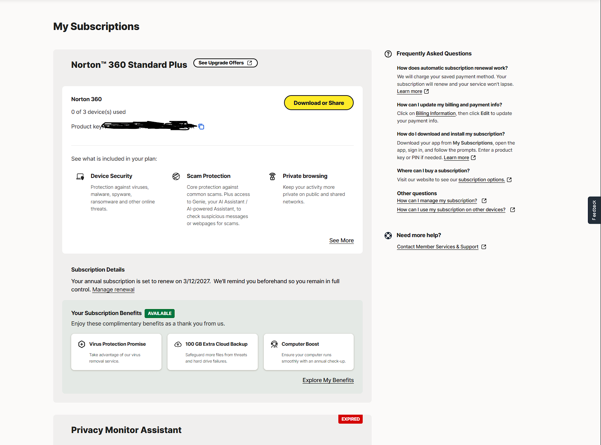
Task: Open See Upgrade Offers
Action: [226, 63]
